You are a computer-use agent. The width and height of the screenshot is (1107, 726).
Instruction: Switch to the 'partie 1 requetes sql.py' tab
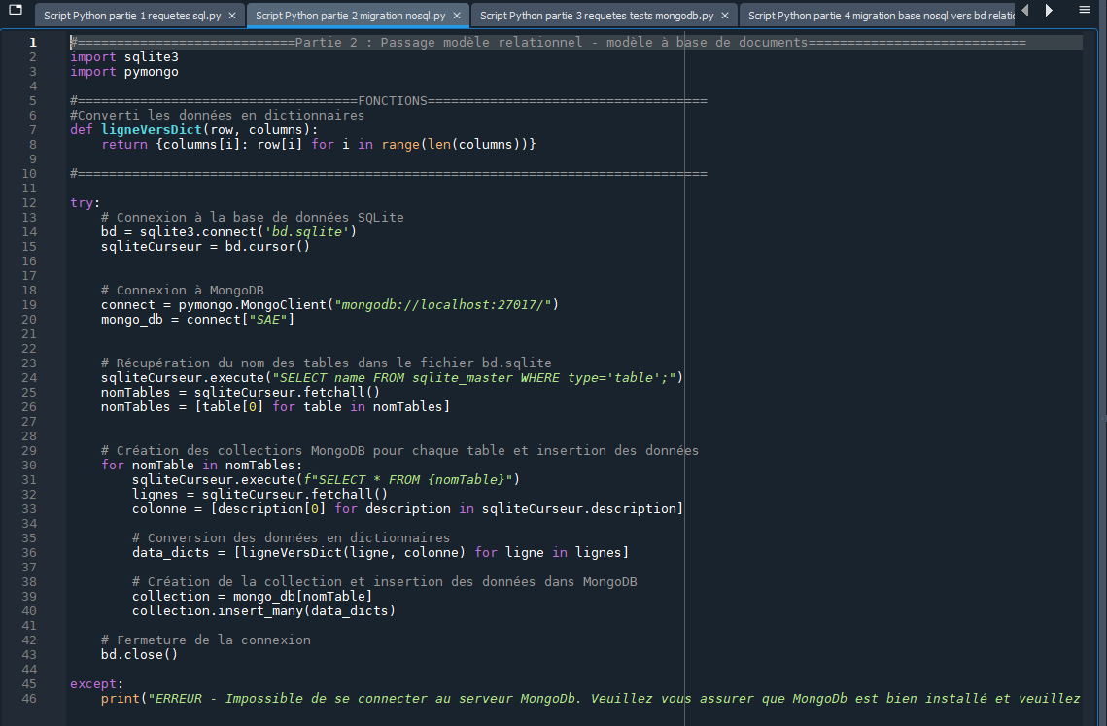tap(131, 16)
